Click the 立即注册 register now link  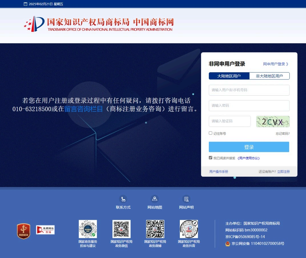[283, 172]
